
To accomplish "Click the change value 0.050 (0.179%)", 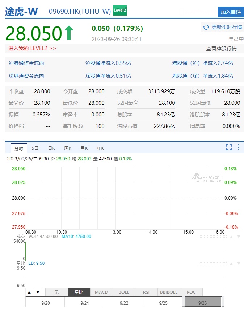I will coord(117,28).
